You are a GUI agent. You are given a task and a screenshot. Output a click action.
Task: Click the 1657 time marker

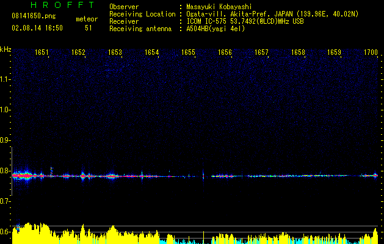tap(261, 52)
